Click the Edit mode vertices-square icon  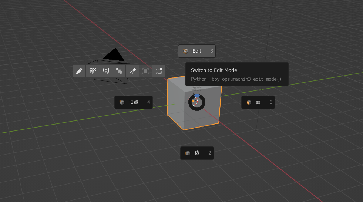point(159,71)
